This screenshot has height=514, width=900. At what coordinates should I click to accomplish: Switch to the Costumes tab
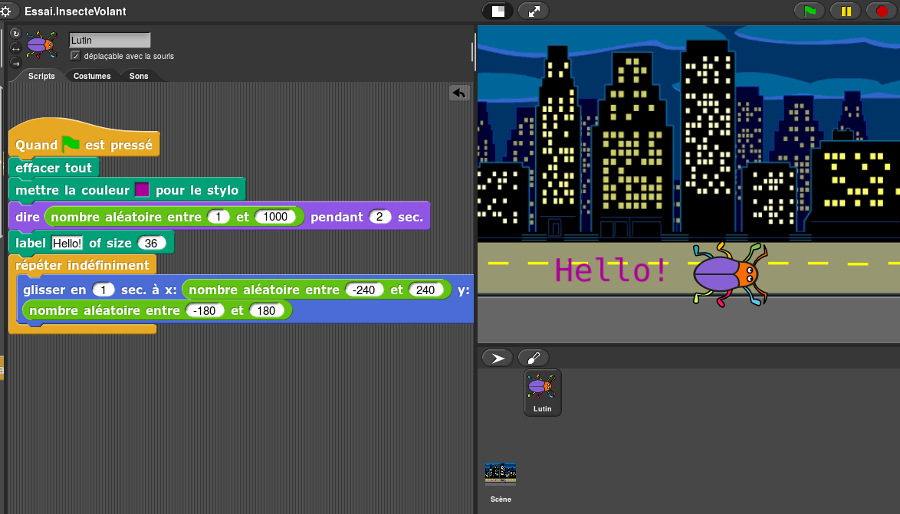[92, 76]
